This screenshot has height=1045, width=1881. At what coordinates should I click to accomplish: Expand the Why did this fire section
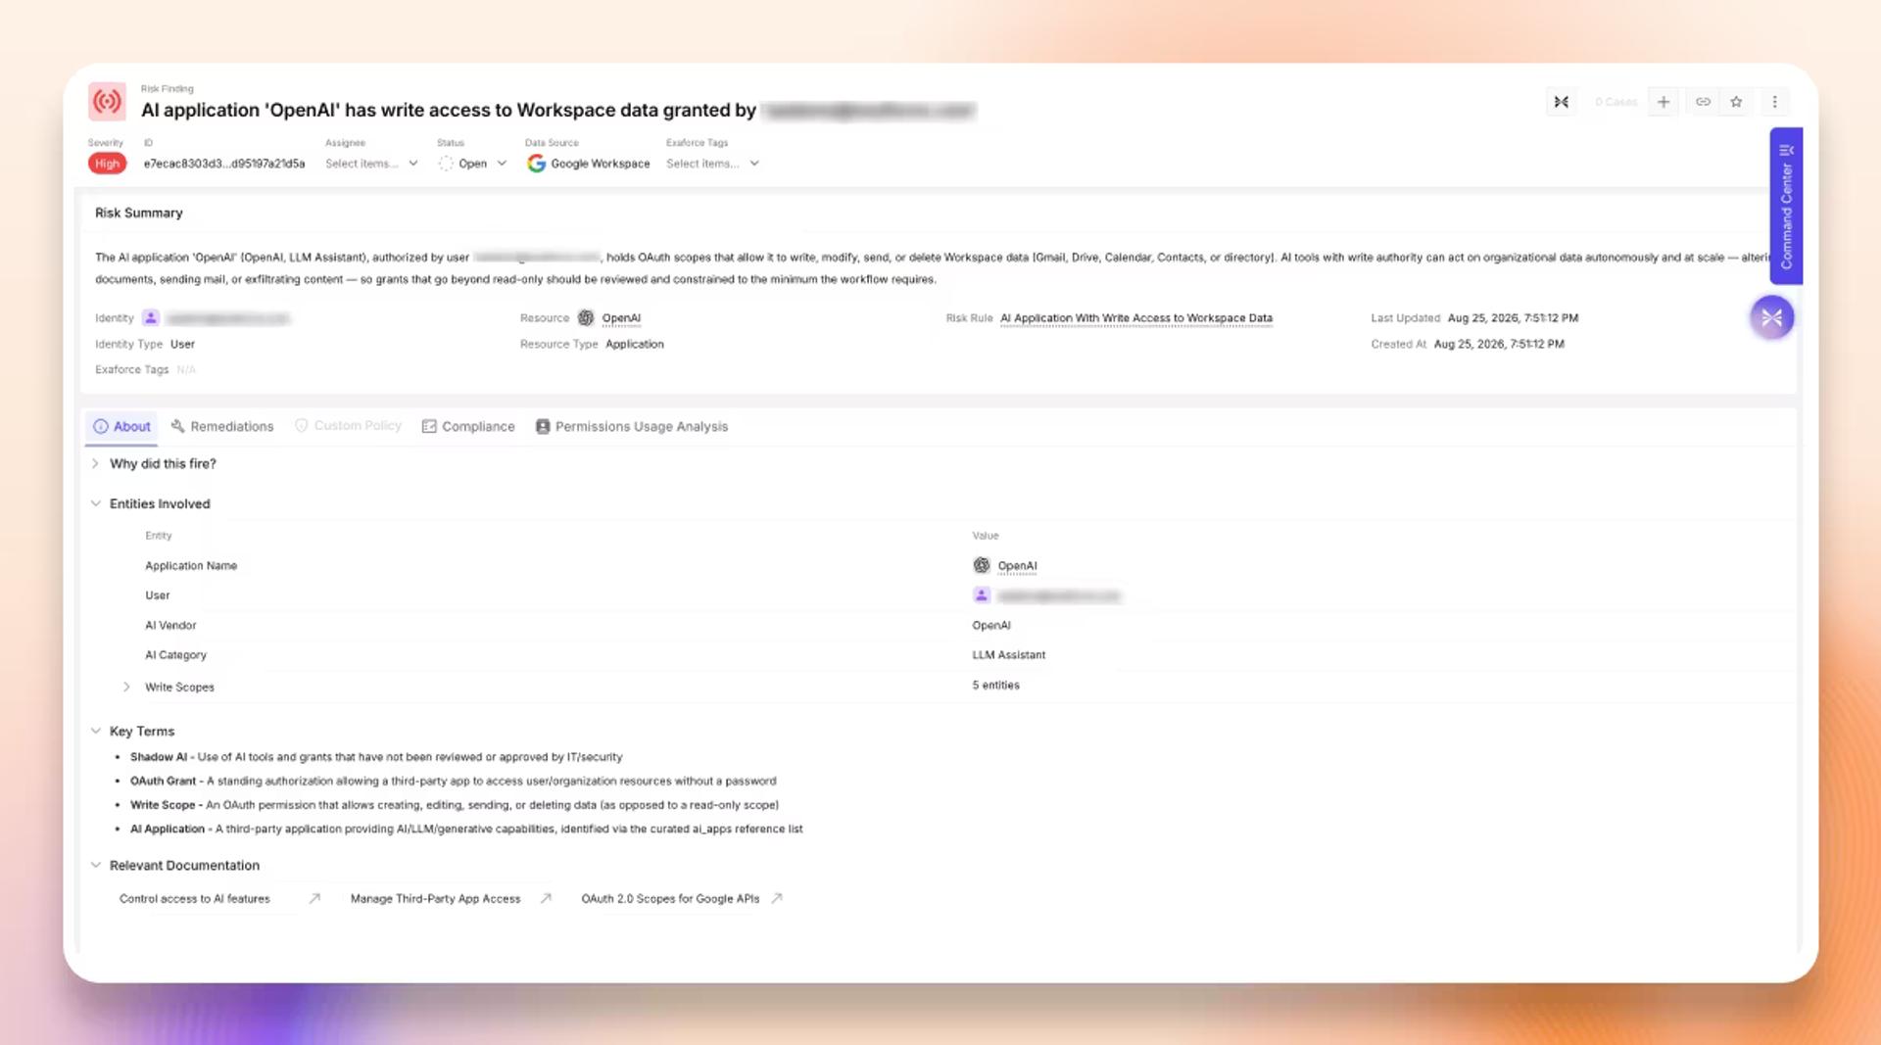(x=95, y=463)
